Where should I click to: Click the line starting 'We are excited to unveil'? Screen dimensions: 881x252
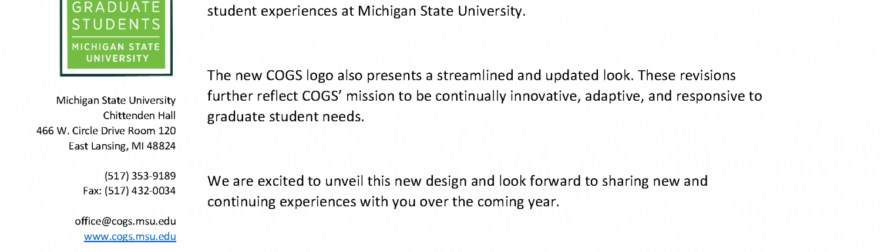(458, 181)
